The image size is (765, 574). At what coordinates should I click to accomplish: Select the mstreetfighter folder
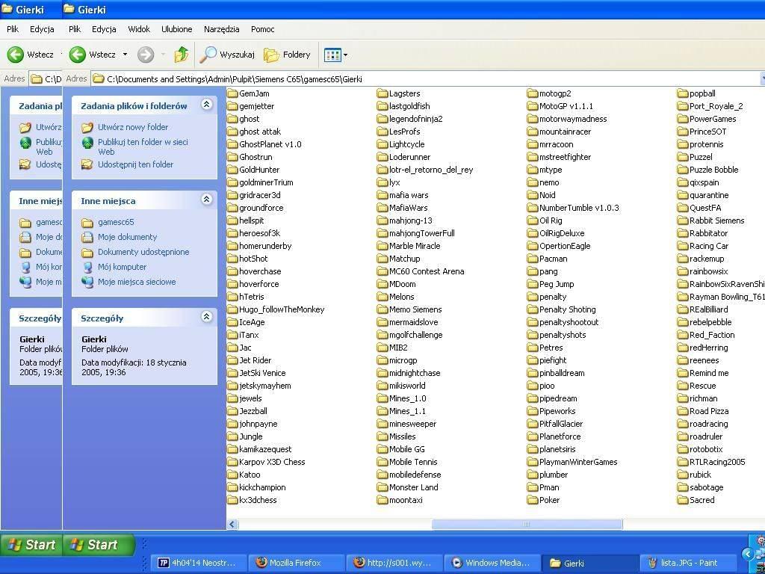point(559,157)
